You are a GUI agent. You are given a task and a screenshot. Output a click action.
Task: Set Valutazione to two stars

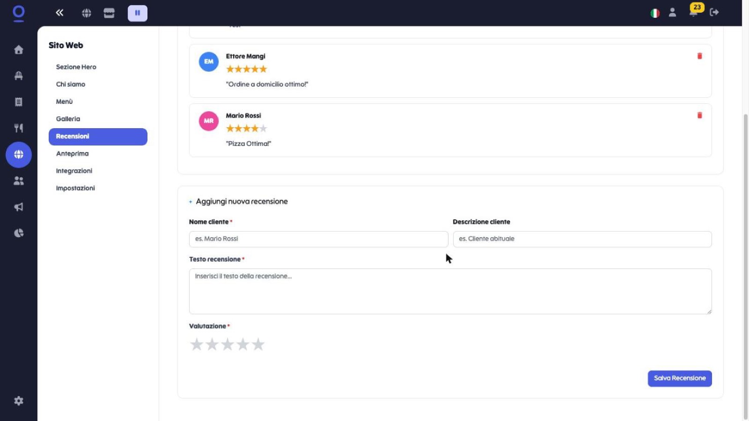pyautogui.click(x=212, y=345)
